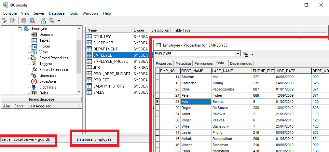Switch to the Dependencies tab

tap(241, 63)
